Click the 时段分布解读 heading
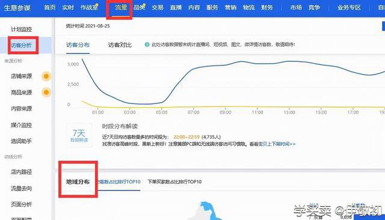 (120, 126)
